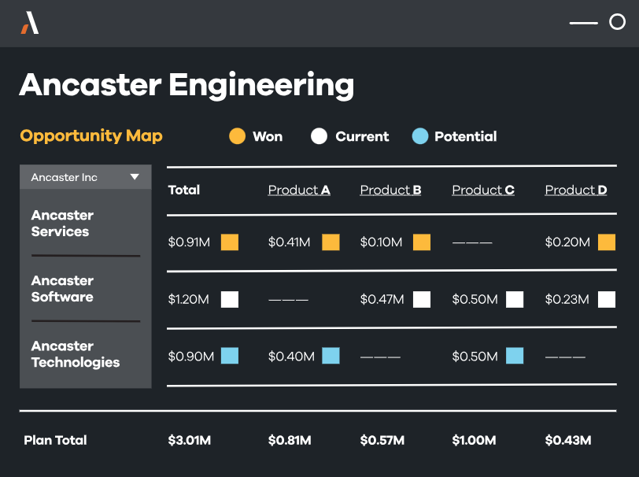Screen dimensions: 639x477
Task: Open the Product B column link
Action: click(x=390, y=190)
